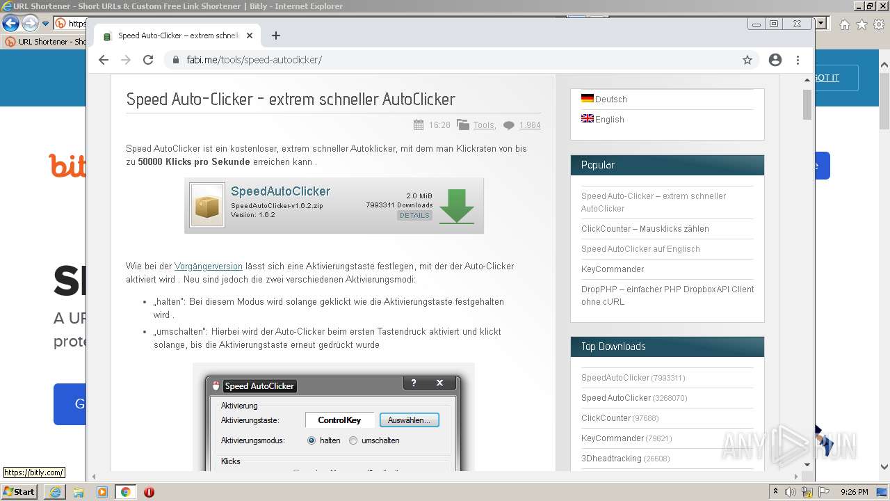The width and height of the screenshot is (890, 501).
Task: Click the Speed Auto-Clicker article heading
Action: pos(291,100)
